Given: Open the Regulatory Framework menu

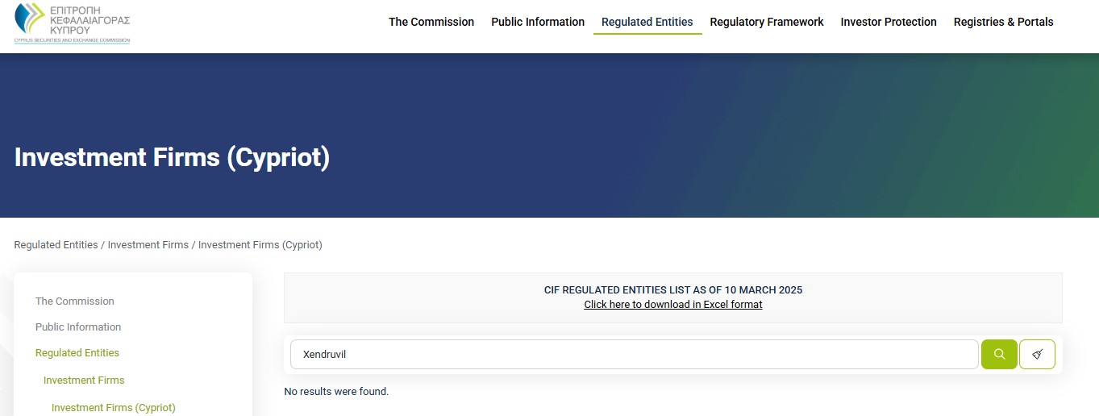Looking at the screenshot, I should 766,22.
